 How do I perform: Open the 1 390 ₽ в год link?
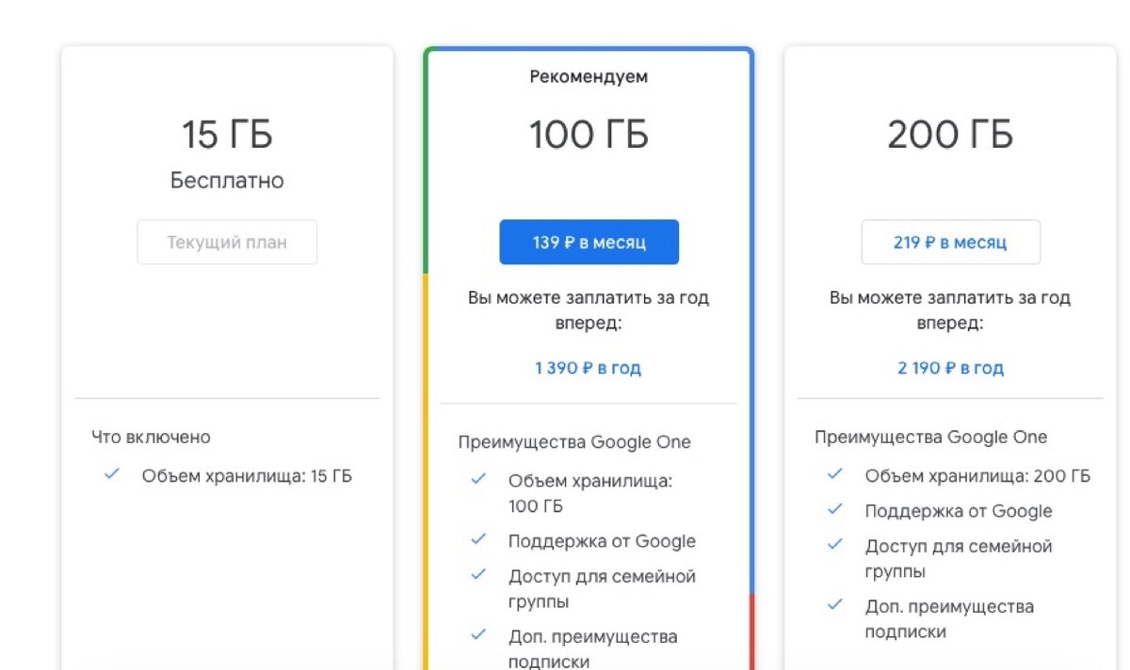click(x=589, y=368)
